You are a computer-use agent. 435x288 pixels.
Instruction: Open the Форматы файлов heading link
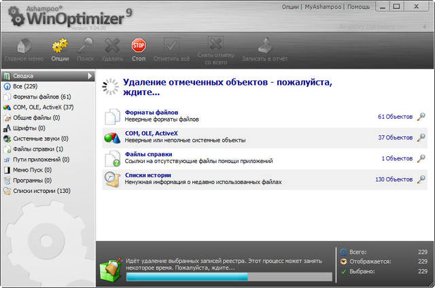[x=152, y=112]
